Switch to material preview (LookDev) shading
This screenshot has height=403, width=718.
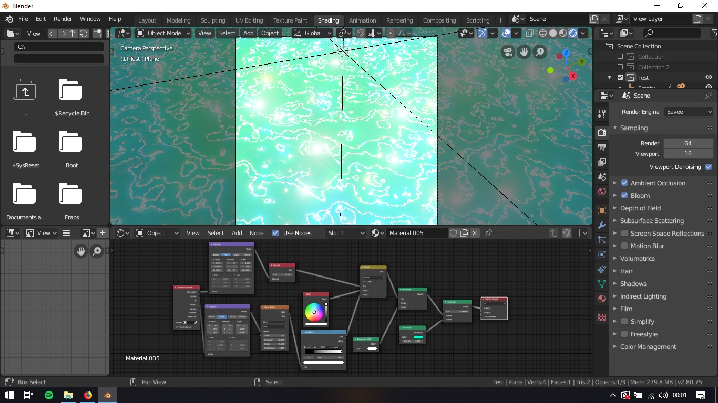pyautogui.click(x=563, y=33)
